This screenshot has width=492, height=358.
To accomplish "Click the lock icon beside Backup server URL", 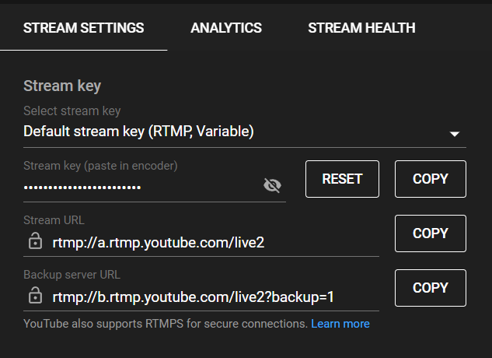I will 35,296.
